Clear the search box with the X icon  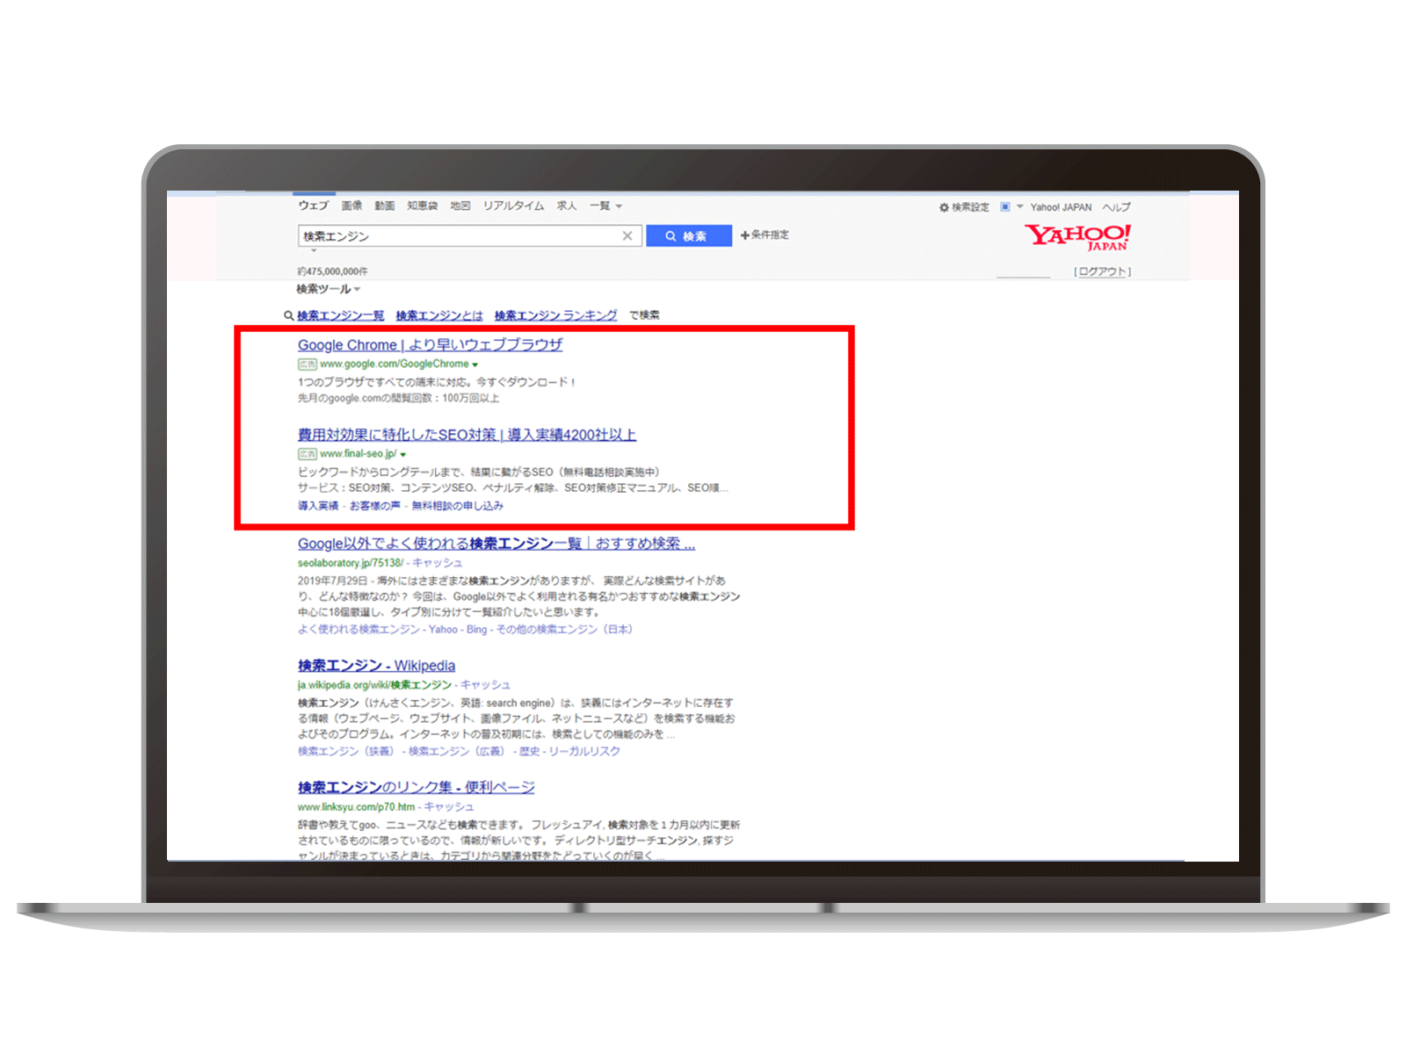click(x=627, y=235)
